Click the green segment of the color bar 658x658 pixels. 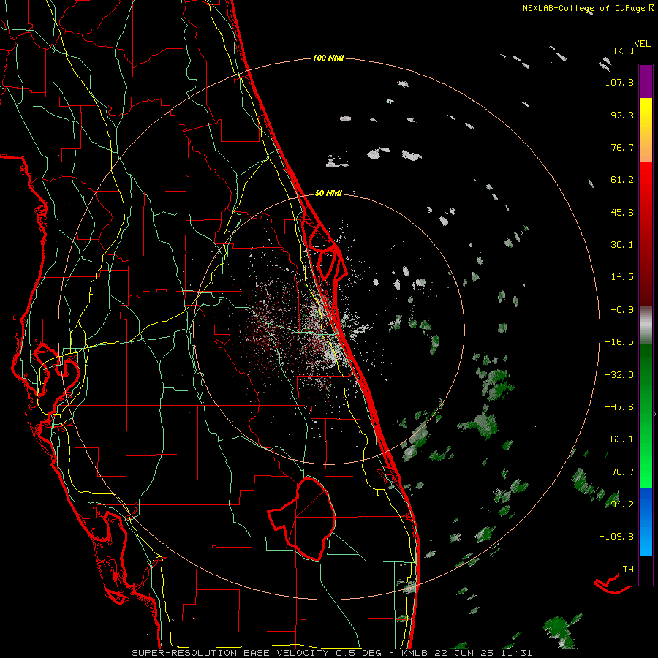coord(646,415)
